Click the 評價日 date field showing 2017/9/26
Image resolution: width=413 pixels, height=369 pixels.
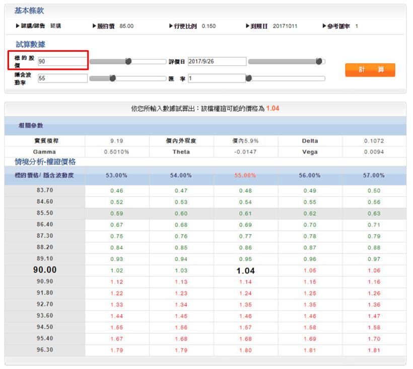(x=217, y=61)
